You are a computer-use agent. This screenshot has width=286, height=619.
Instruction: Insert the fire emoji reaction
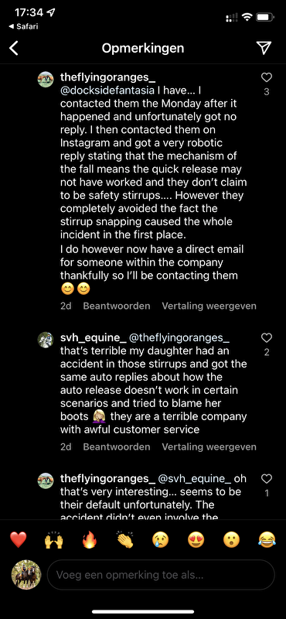coord(89,539)
